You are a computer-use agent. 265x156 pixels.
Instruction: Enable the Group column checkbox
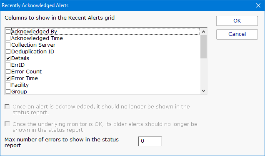8,92
